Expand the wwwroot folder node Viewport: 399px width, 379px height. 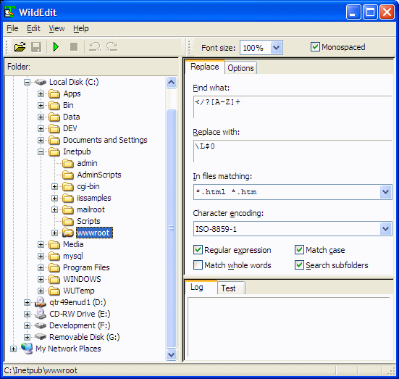[x=54, y=233]
